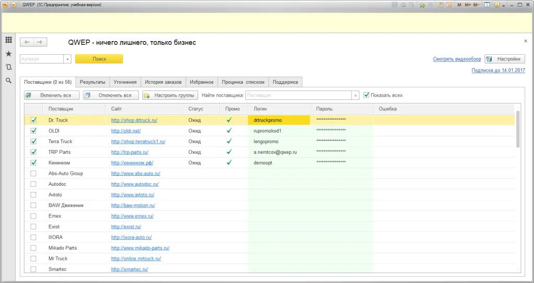Open the calculator icon in title bar
This screenshot has height=283, width=534.
[441, 5]
